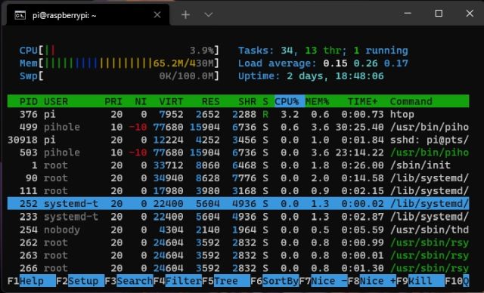Click the Uptime 2 days text

(x=311, y=76)
